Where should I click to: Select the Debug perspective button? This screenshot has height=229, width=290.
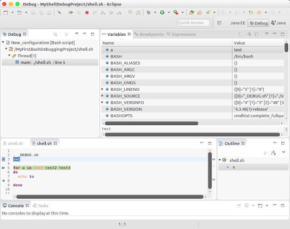tap(258, 23)
